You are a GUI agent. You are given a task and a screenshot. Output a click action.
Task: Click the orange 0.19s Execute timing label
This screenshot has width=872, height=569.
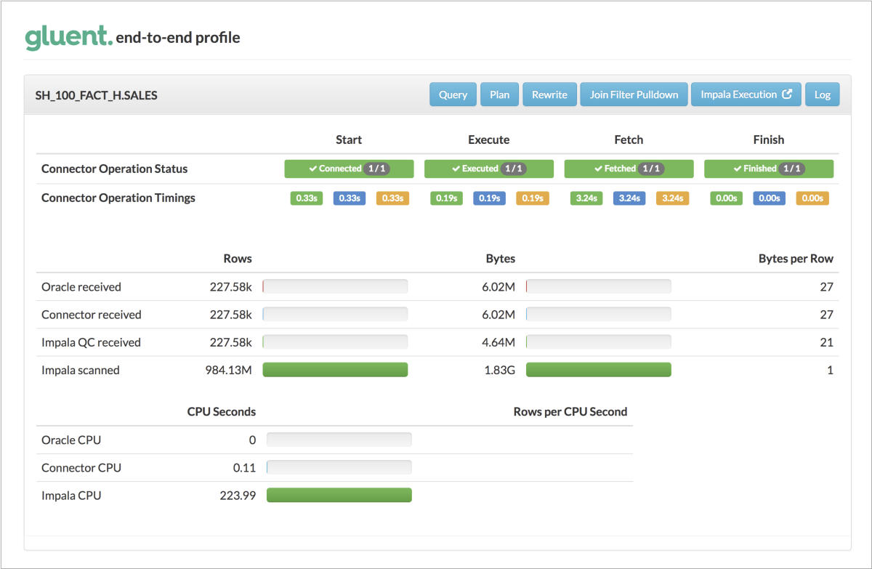pyautogui.click(x=533, y=198)
